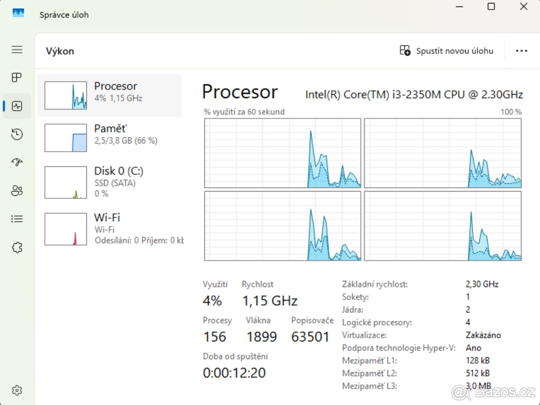Select the Paměť usage graph thumbnail

point(65,137)
